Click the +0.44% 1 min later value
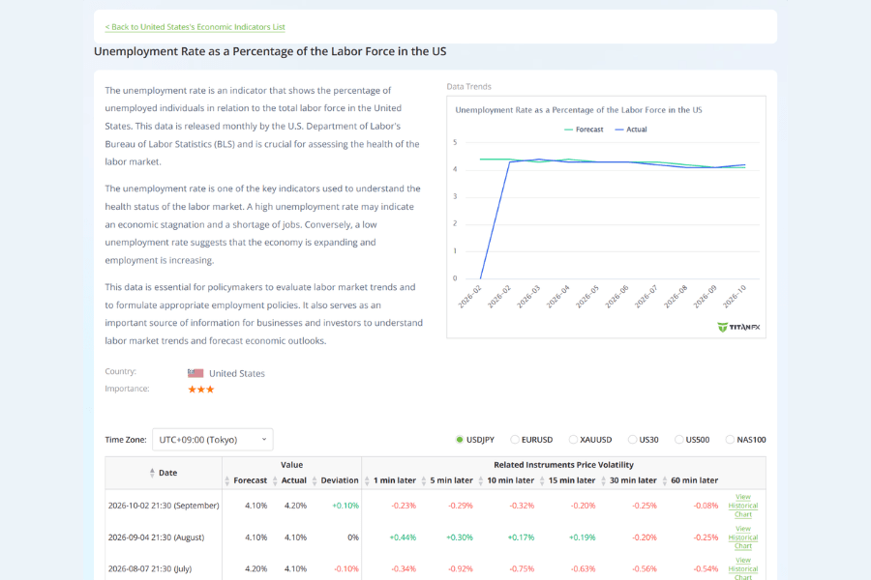Image resolution: width=871 pixels, height=580 pixels. [x=403, y=537]
